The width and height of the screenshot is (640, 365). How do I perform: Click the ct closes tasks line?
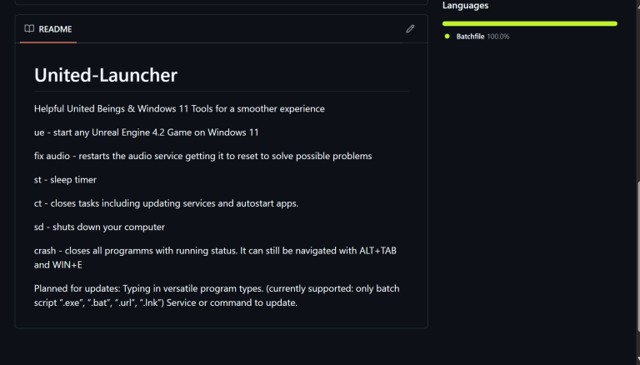166,203
